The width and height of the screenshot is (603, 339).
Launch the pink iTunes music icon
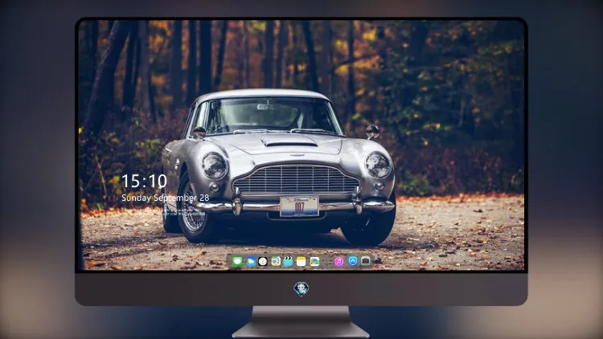(338, 262)
